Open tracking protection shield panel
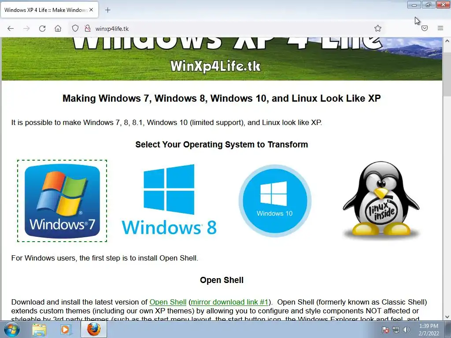451x338 pixels. 75,29
